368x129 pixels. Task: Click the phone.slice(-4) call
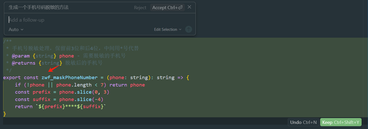pyautogui.click(x=81, y=99)
